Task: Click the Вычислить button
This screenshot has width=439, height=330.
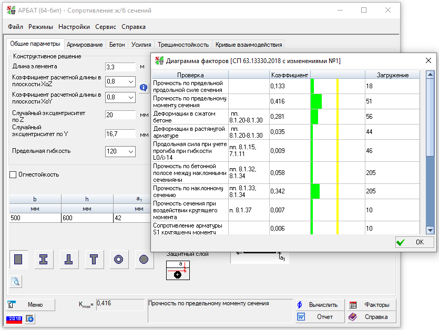Action: point(319,305)
